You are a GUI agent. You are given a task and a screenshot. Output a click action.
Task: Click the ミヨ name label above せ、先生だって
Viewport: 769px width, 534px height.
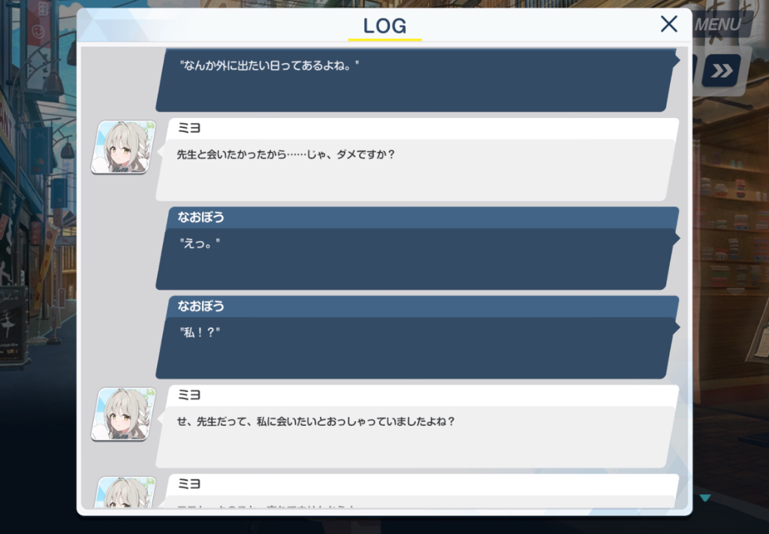188,395
